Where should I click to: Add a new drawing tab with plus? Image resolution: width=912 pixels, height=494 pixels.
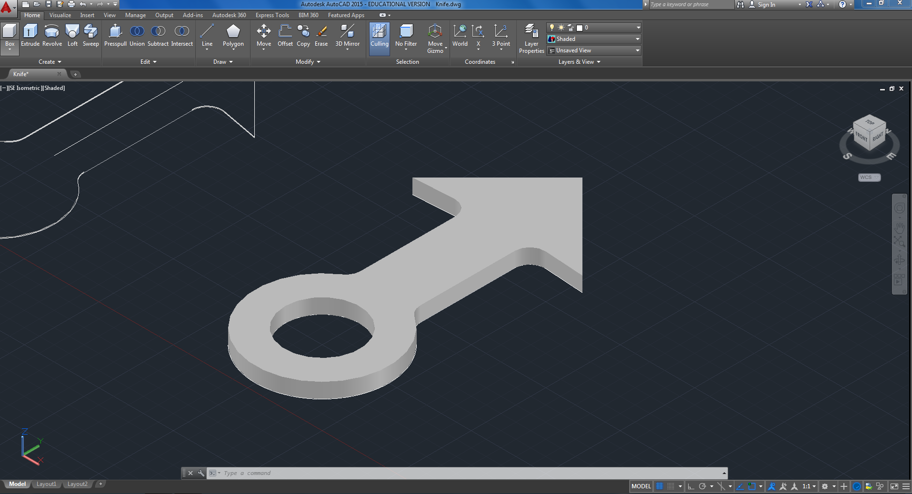coord(75,74)
